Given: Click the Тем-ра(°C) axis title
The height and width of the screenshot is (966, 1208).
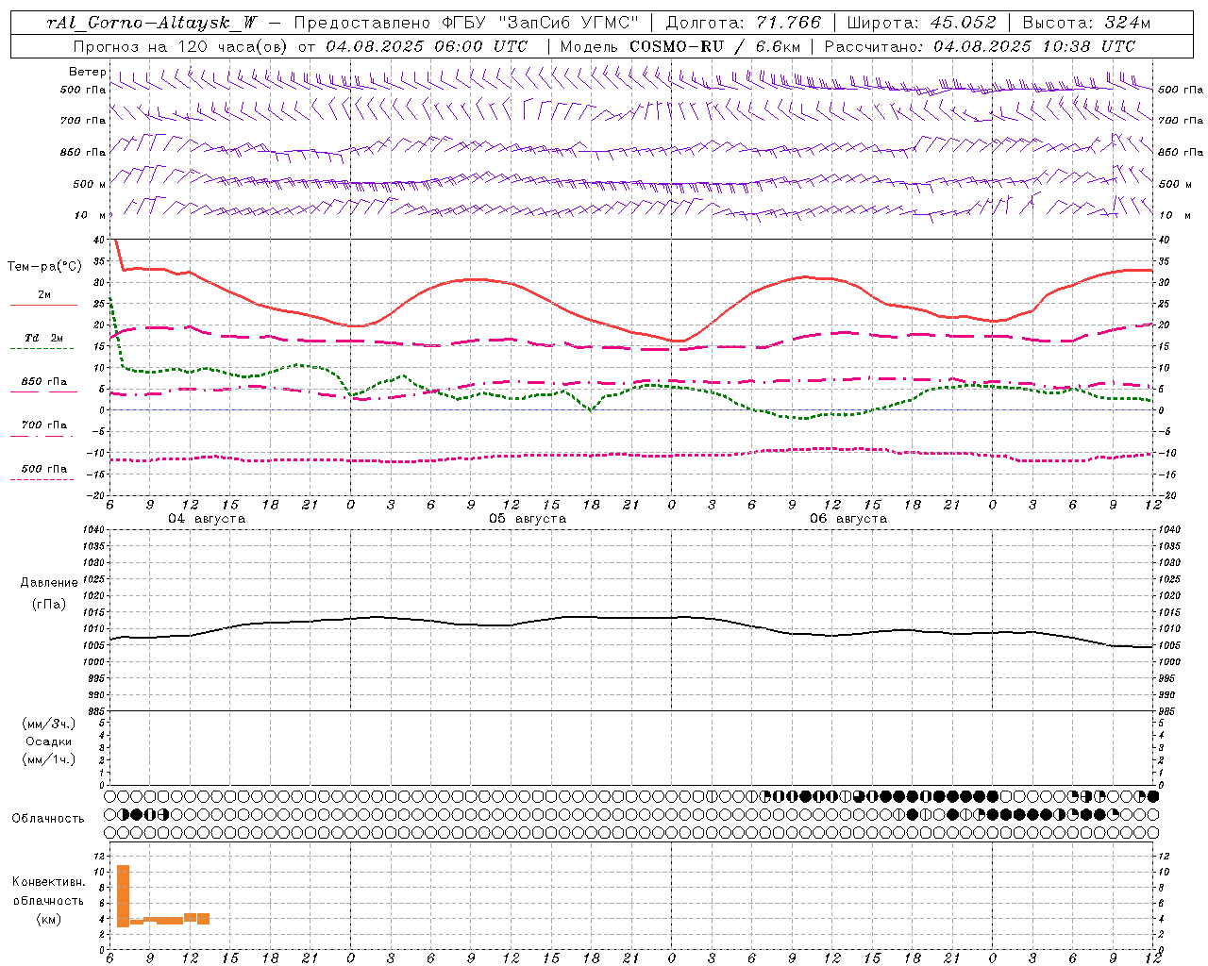Looking at the screenshot, I should click(x=44, y=267).
